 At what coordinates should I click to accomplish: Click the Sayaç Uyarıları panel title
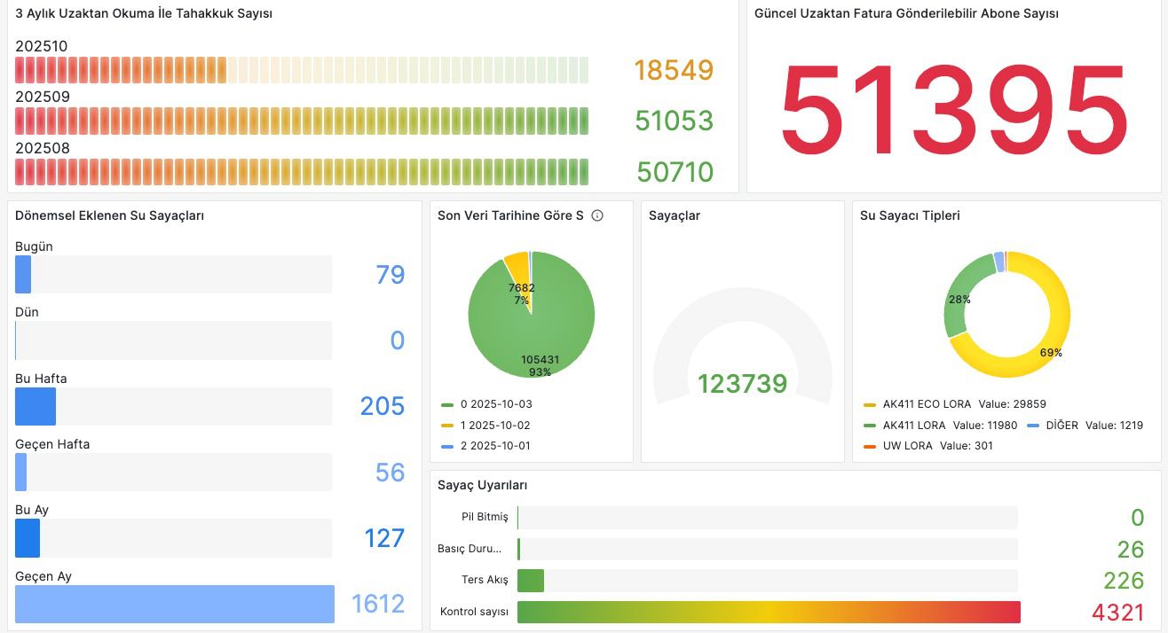click(483, 485)
